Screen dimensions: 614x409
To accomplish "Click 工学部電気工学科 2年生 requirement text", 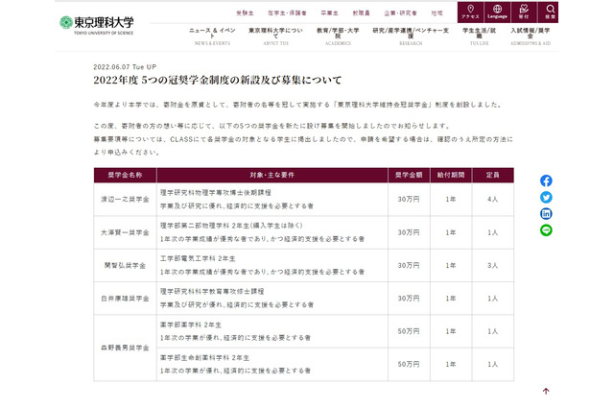I will pyautogui.click(x=198, y=258).
